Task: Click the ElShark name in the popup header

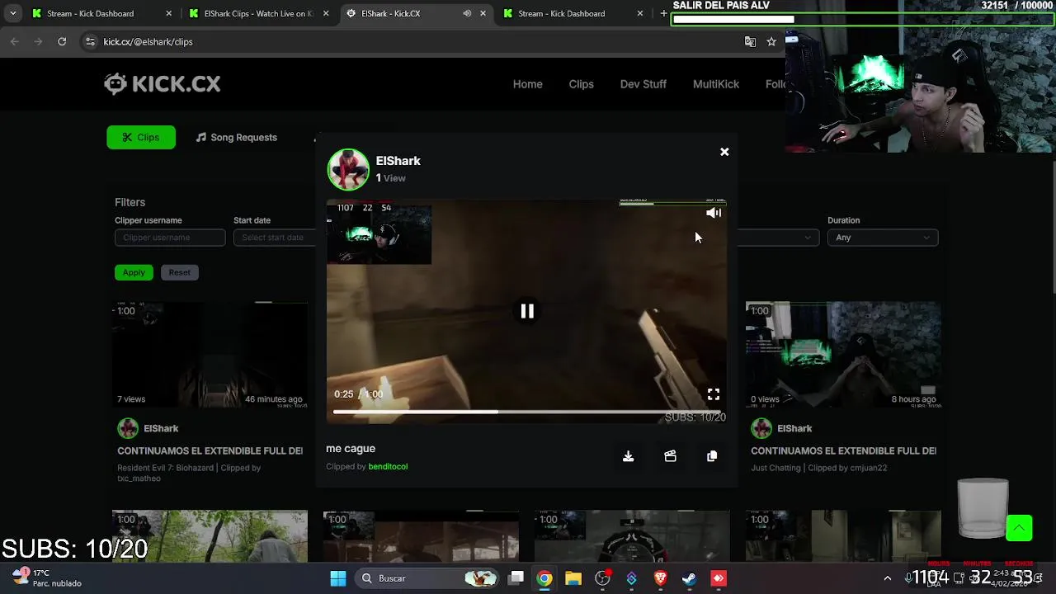Action: (x=398, y=161)
